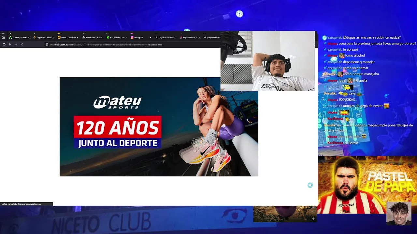The image size is (417, 234).
Task: Click the chat message 'te abrazo?'
Action: pyautogui.click(x=351, y=49)
